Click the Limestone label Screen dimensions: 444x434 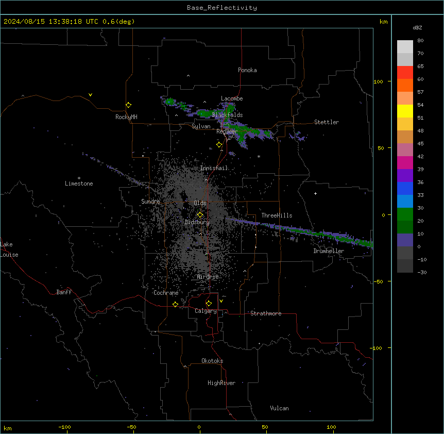click(x=79, y=183)
